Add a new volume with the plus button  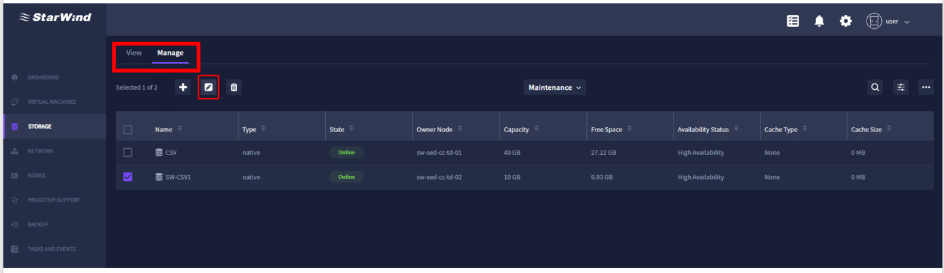point(183,87)
